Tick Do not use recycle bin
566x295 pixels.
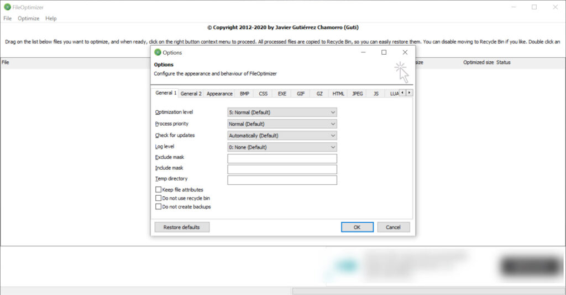[158, 198]
